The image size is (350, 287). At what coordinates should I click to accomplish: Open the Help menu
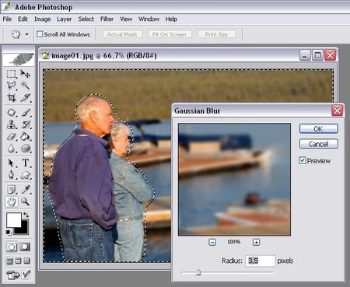click(171, 19)
